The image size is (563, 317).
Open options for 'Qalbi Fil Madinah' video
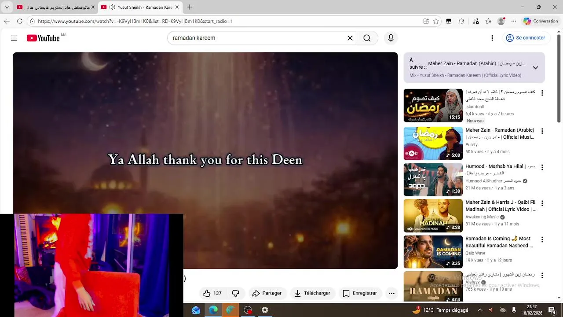pos(542,203)
